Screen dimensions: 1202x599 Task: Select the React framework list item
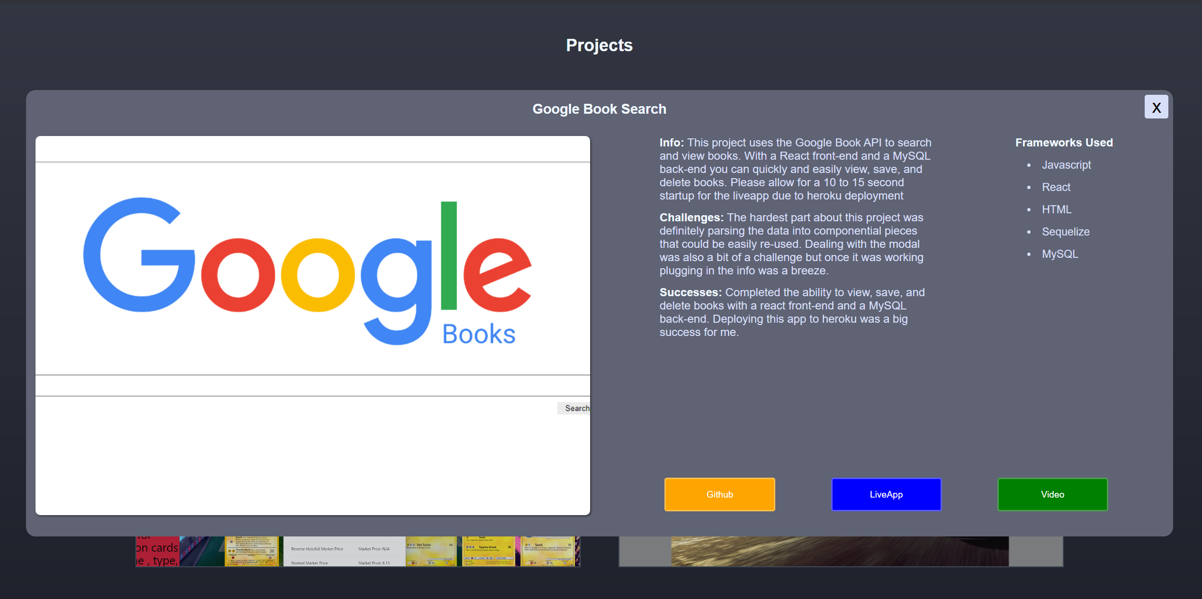coord(1056,187)
